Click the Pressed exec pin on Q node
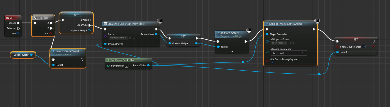The width and height of the screenshot is (390, 107). [18, 23]
